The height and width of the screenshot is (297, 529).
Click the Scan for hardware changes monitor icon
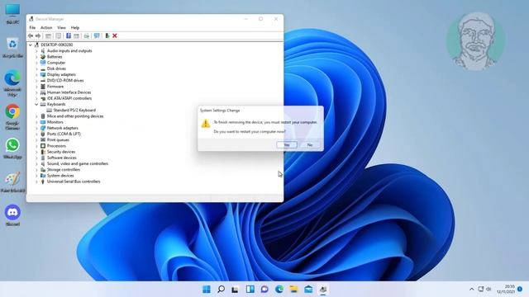pos(97,35)
